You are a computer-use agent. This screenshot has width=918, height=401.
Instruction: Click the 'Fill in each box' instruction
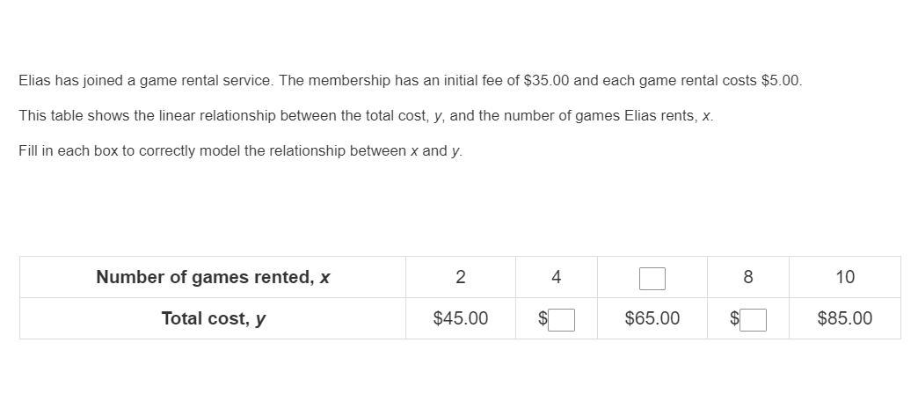[x=240, y=150]
